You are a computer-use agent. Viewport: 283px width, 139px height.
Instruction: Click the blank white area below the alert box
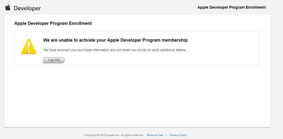pyautogui.click(x=137, y=95)
